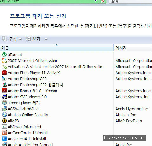Click Microsoft Corporation publisher for 2007 Office system
Viewport: 152px width, 146px height.
tap(134, 61)
